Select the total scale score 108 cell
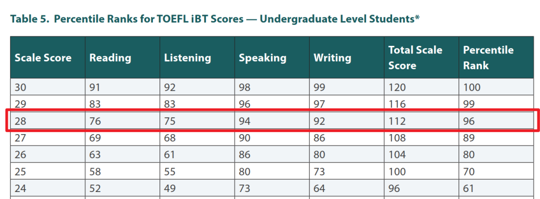The image size is (540, 199). tap(421, 138)
